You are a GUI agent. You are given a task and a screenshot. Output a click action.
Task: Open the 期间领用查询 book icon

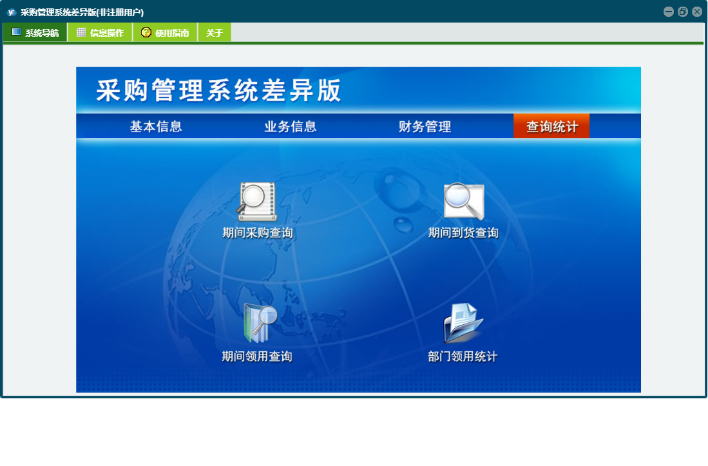(x=259, y=324)
